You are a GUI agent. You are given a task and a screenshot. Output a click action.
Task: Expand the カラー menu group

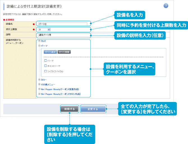tap(39, 80)
